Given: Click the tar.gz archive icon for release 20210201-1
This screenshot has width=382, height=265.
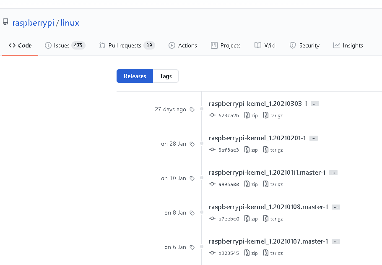Looking at the screenshot, I should point(266,150).
